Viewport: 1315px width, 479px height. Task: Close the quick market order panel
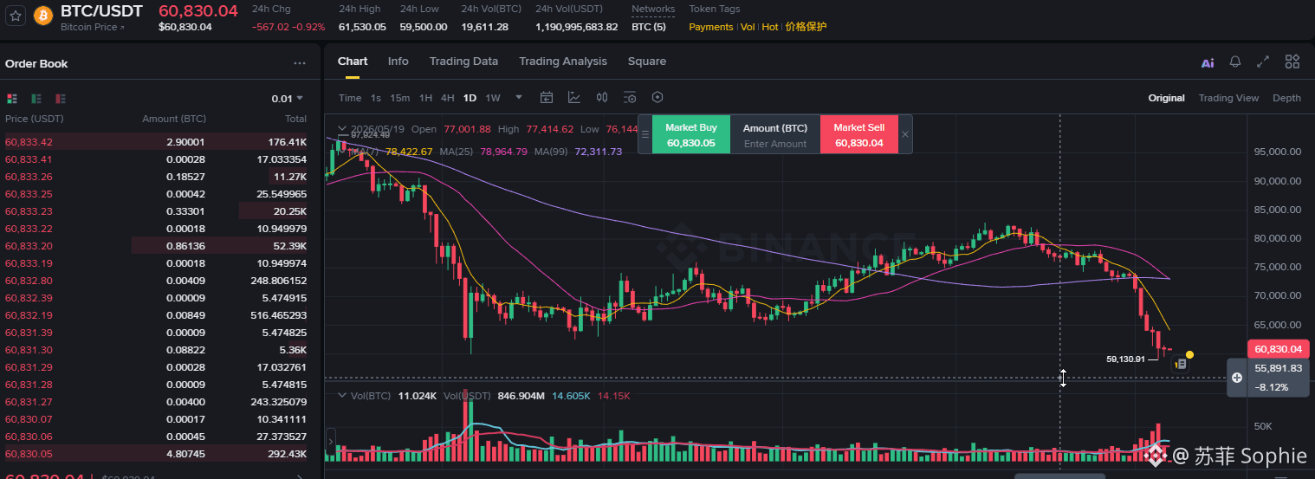(x=904, y=134)
